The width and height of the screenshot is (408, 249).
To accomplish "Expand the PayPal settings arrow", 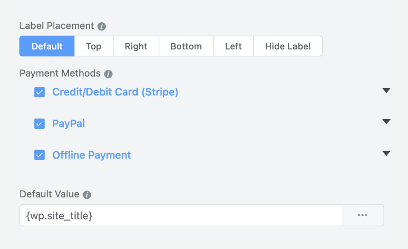I will (386, 122).
